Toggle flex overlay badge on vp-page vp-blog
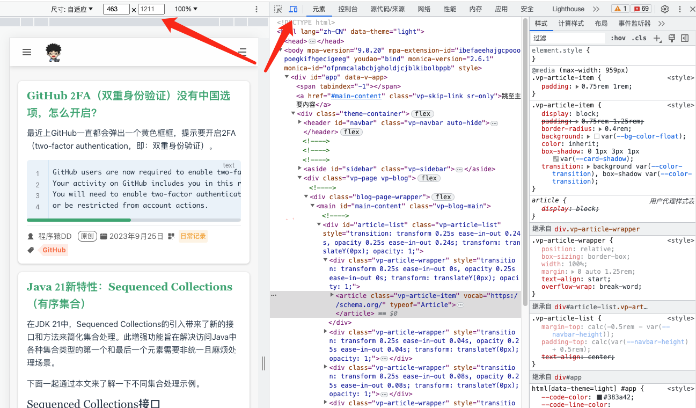 pyautogui.click(x=429, y=178)
